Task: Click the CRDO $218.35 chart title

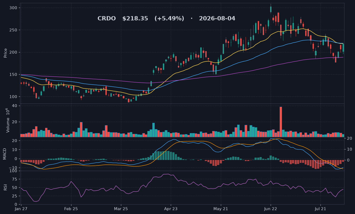Action: (166, 18)
